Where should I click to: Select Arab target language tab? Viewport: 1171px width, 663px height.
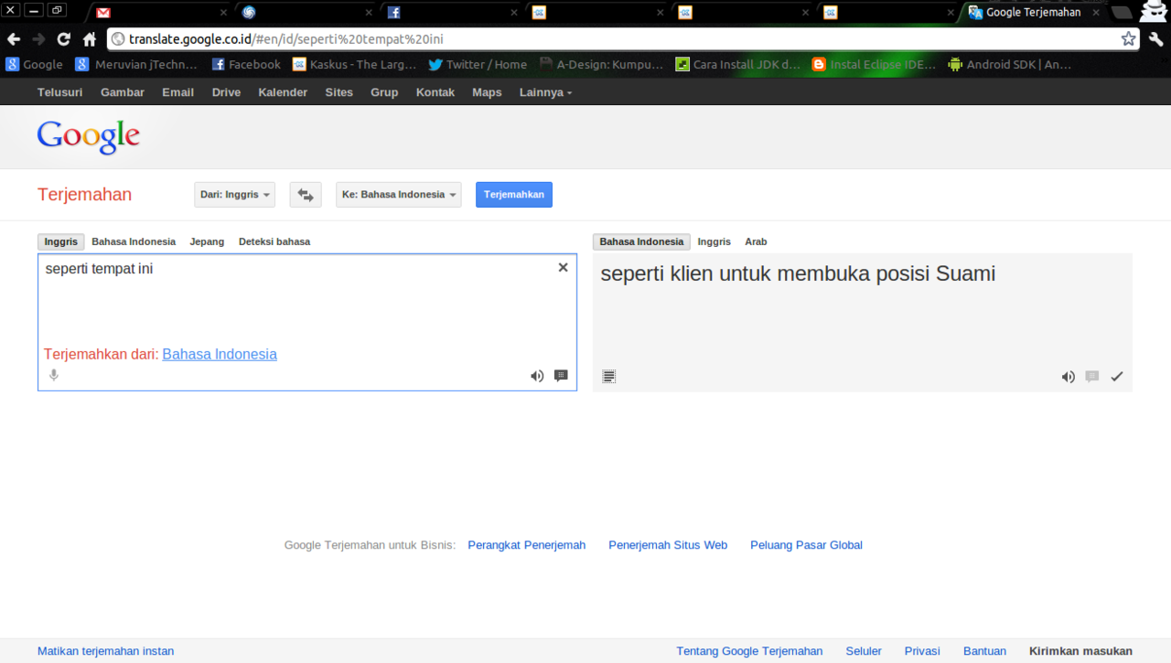(x=756, y=241)
